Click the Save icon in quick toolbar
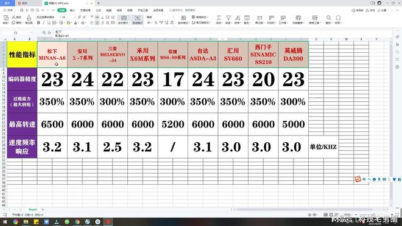 [22, 10]
